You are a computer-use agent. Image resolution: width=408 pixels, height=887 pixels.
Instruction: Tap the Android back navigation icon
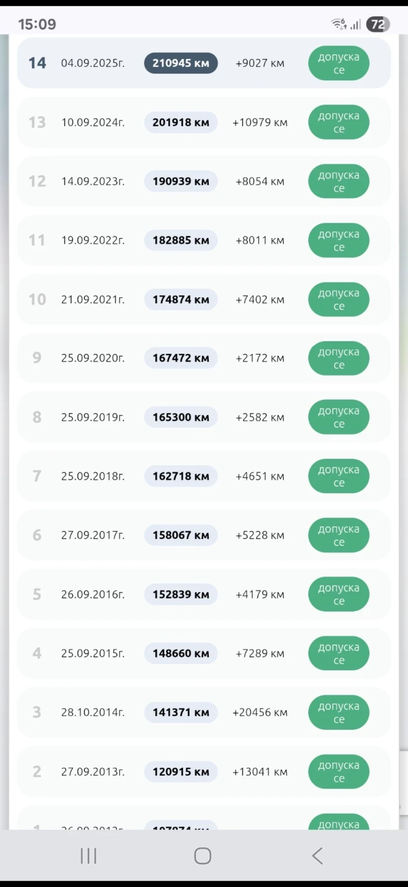coord(318,856)
